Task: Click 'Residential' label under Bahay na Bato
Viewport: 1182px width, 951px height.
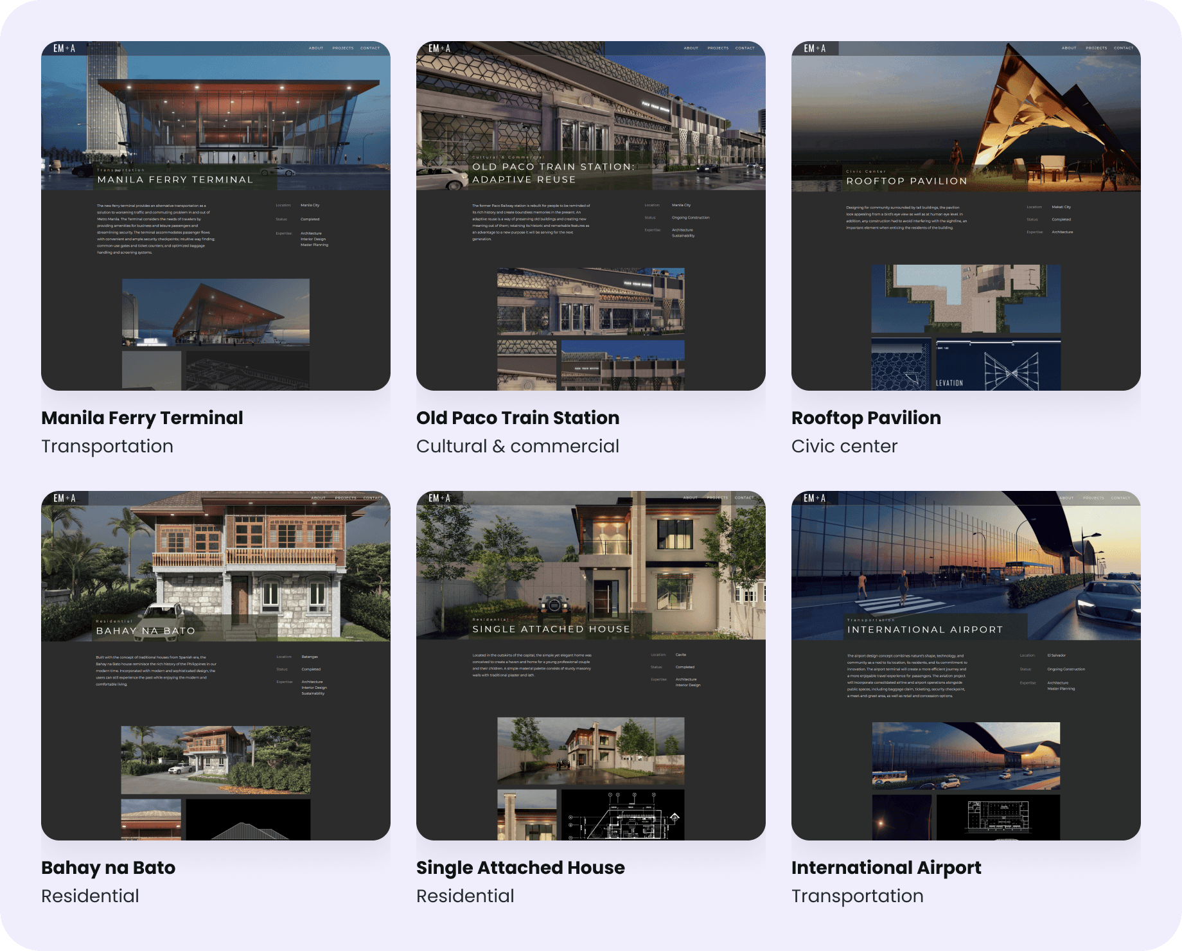Action: click(x=90, y=896)
